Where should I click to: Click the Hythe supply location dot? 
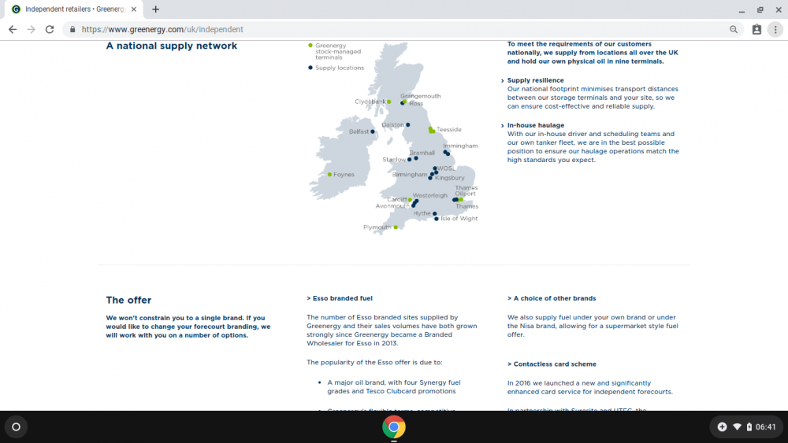click(435, 214)
